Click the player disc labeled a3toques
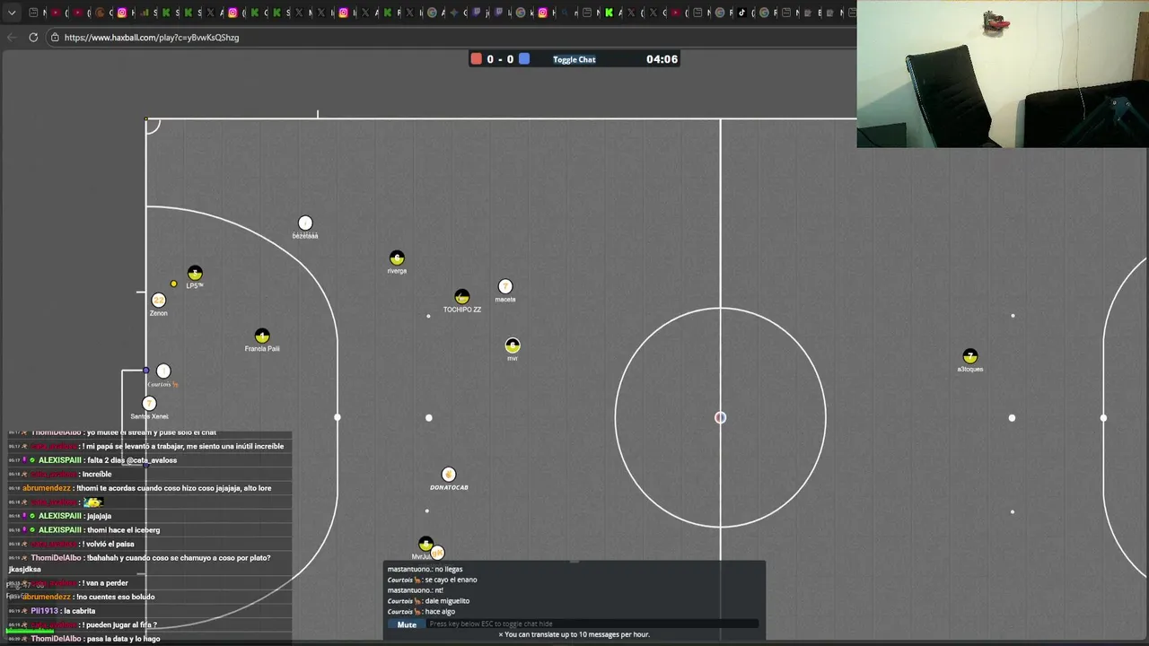The height and width of the screenshot is (646, 1149). tap(969, 356)
